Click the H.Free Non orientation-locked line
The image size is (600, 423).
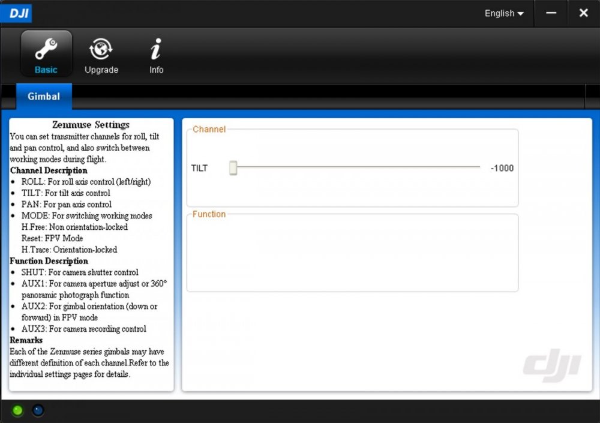(x=74, y=227)
